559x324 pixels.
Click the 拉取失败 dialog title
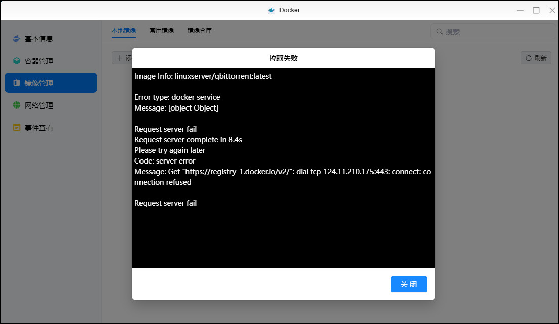pyautogui.click(x=284, y=58)
